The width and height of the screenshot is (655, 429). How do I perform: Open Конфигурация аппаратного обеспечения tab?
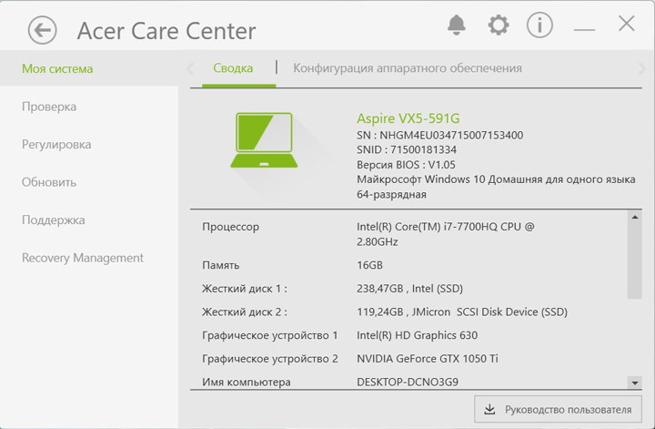(408, 68)
